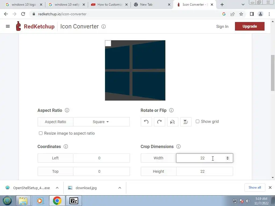Screen dimensions: 275x206
Task: Show the Crop Dimensions info tooltip
Action: click(178, 147)
